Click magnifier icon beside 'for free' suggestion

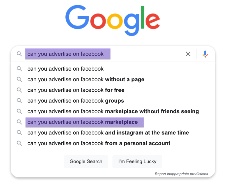19,90
